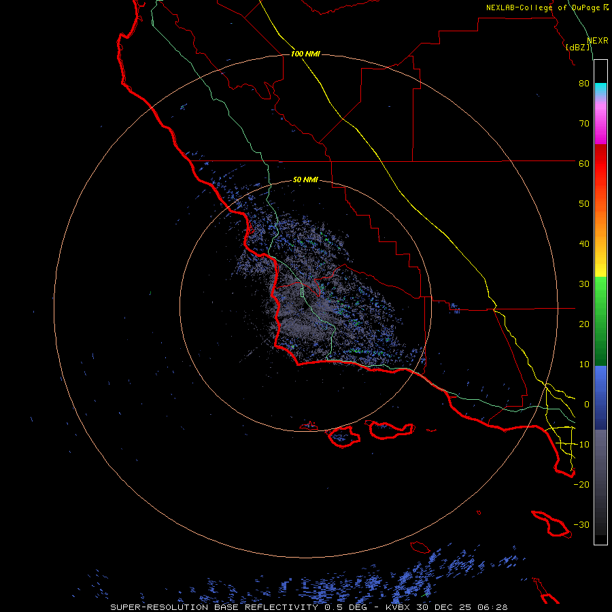612x612 pixels.
Task: Select the -10 value on the dBZ scale
Action: tap(581, 445)
